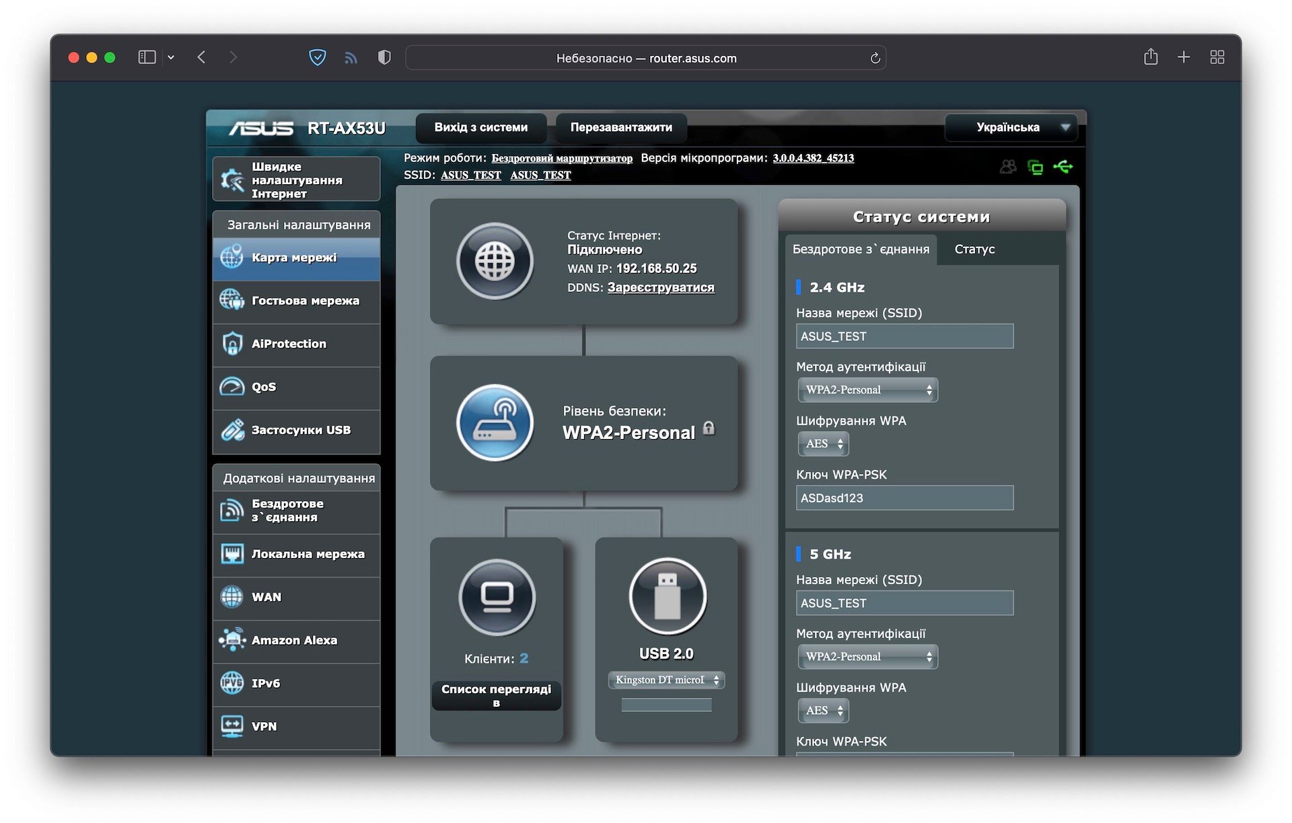This screenshot has height=823, width=1292.
Task: Click the green USB status icon
Action: (x=1063, y=166)
